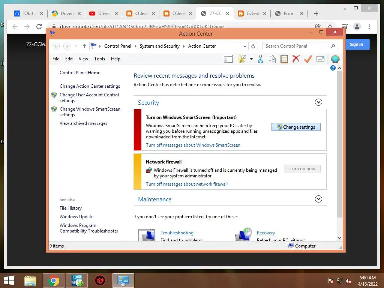Open File Explorer from the taskbar

(x=30, y=280)
